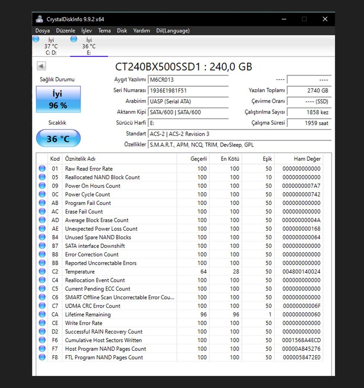This screenshot has width=364, height=388.
Task: Open the Disk menu
Action: (122, 31)
